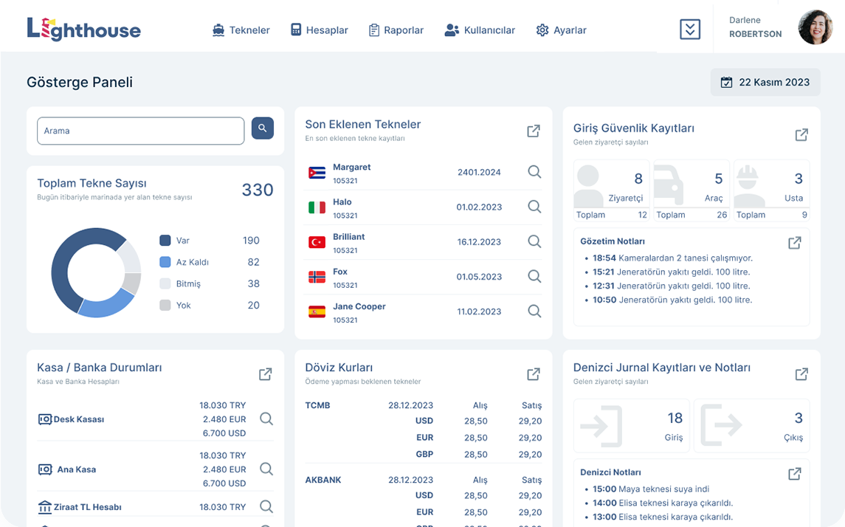The width and height of the screenshot is (845, 527).
Task: Navigate to Kullanıcılar section
Action: [480, 30]
